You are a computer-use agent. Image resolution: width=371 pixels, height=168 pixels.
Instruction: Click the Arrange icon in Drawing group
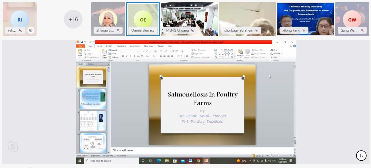click(x=240, y=53)
